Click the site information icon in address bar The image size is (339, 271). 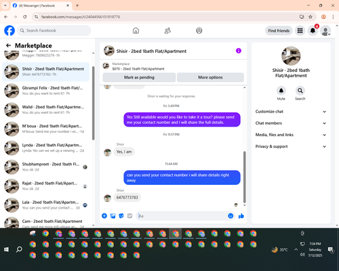coord(36,17)
